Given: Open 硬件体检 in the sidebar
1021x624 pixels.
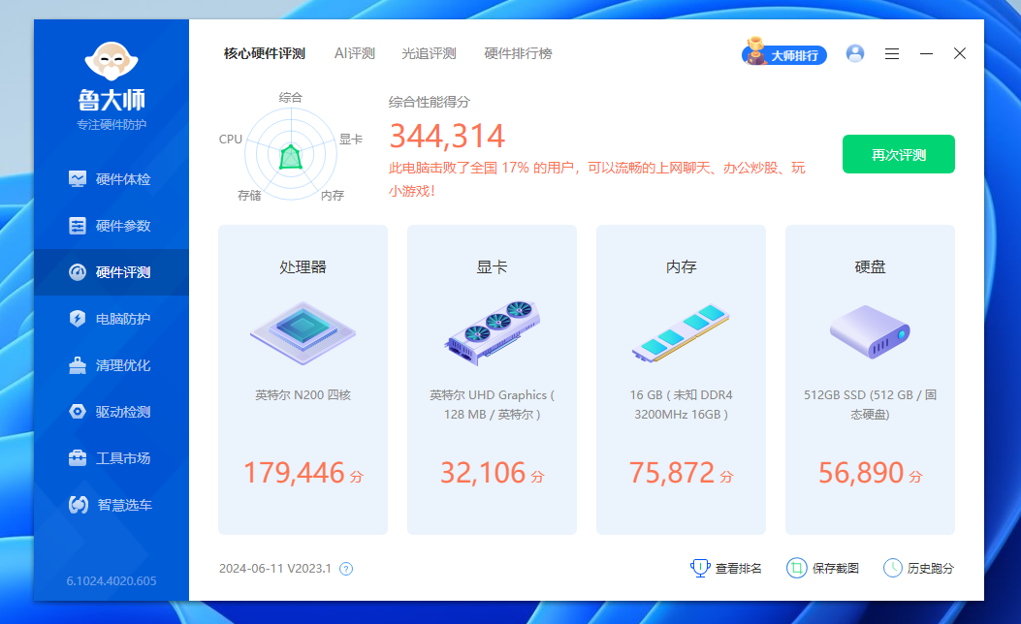Looking at the screenshot, I should point(112,179).
